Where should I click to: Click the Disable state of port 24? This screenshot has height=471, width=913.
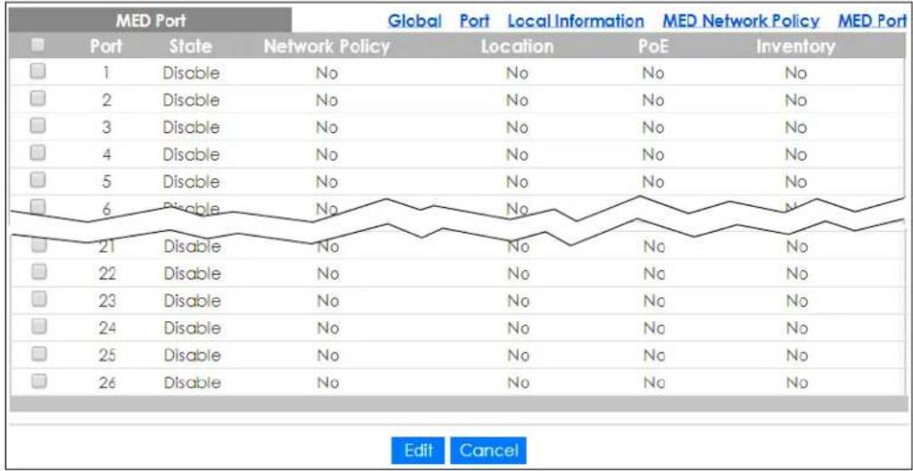[x=192, y=328]
